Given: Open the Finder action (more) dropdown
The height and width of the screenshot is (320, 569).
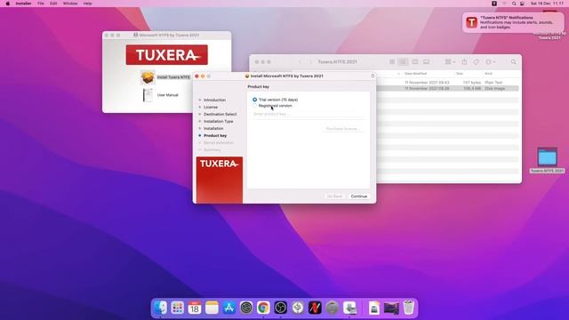Looking at the screenshot, I should [x=490, y=62].
